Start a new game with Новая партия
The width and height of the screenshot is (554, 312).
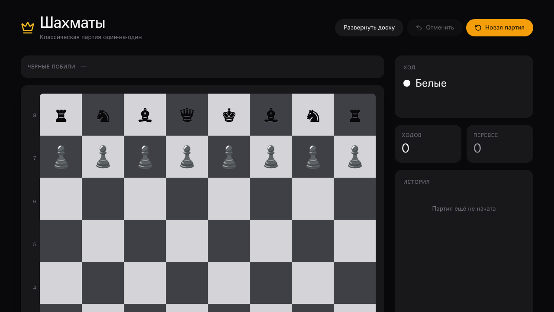click(499, 28)
